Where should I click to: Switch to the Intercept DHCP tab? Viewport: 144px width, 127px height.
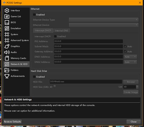click(x=43, y=31)
